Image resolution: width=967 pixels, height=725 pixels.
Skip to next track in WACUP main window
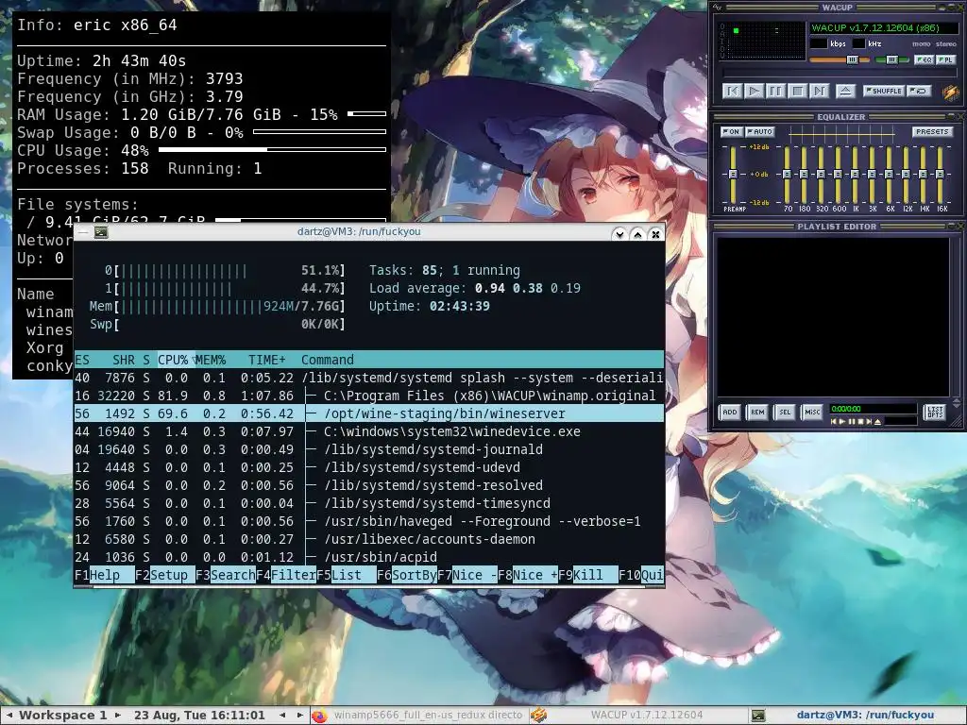pos(819,92)
